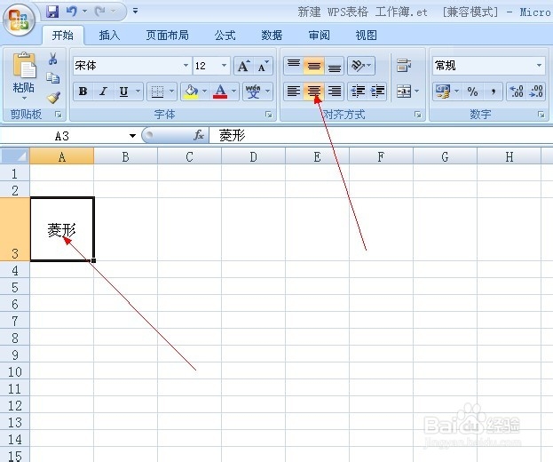Redo the last undone action
The image size is (553, 462).
[x=100, y=12]
